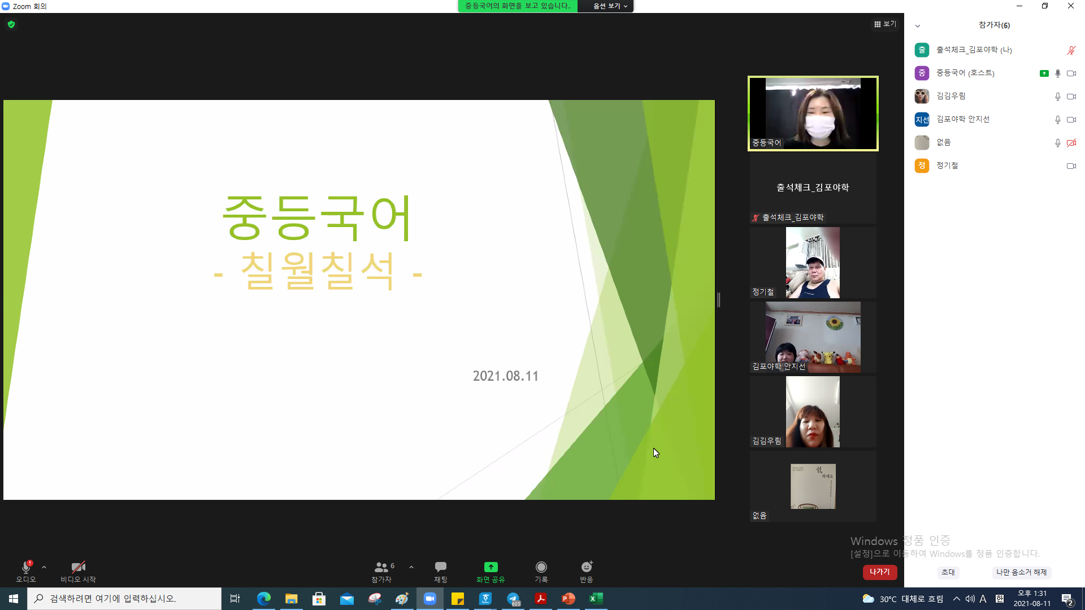
Task: Expand the arrow next to participants
Action: (x=411, y=567)
